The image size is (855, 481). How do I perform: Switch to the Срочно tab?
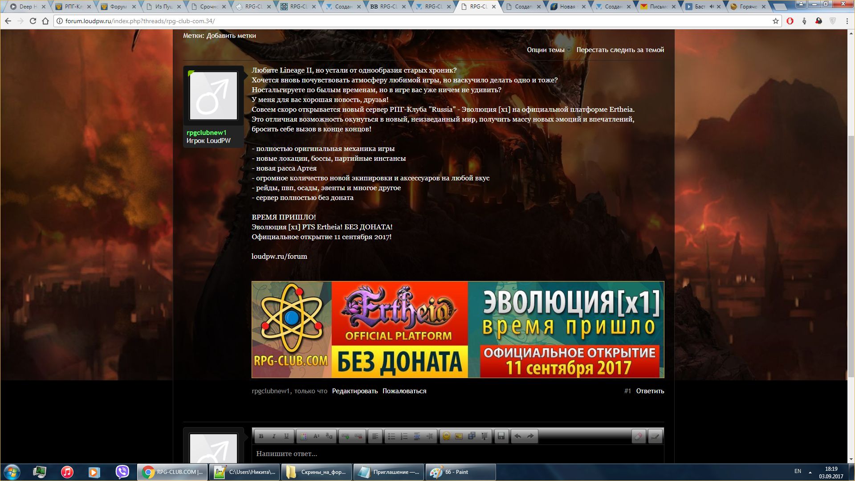tap(208, 7)
